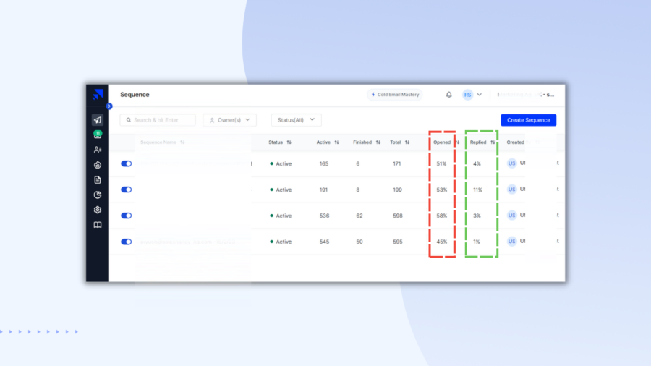Open the Prospects people icon in sidebar
Screen dimensions: 651x366
(x=98, y=150)
